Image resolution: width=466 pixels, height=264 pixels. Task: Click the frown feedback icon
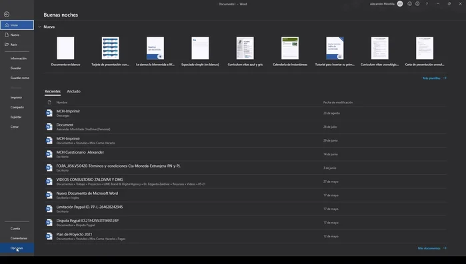click(x=417, y=4)
